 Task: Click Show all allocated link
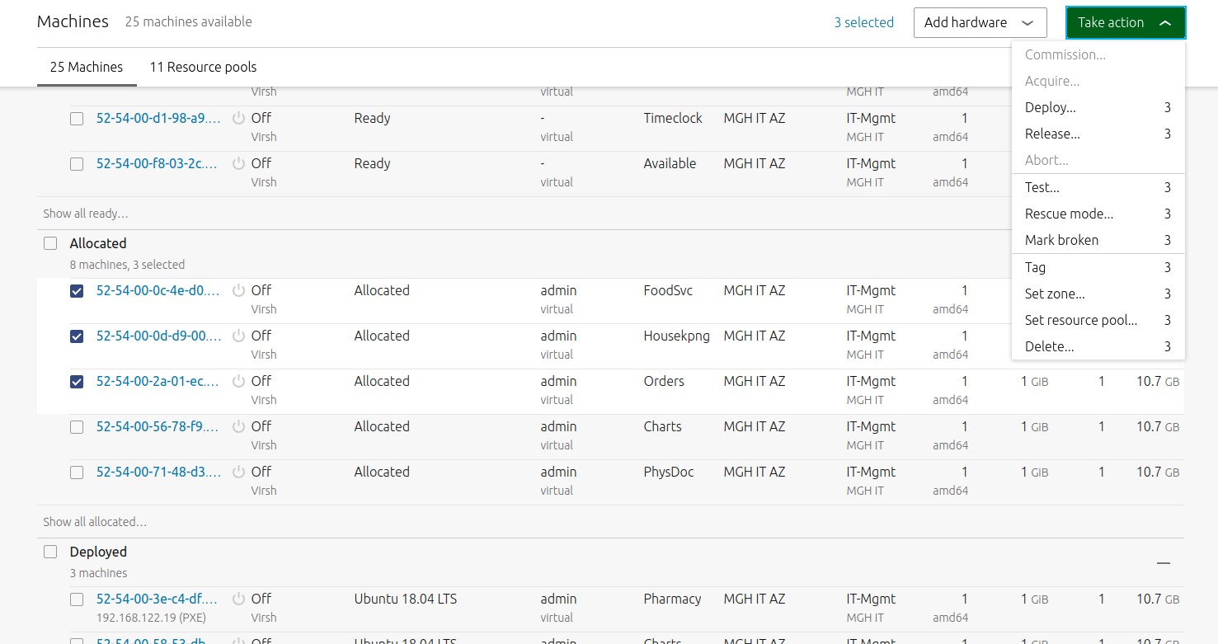95,522
